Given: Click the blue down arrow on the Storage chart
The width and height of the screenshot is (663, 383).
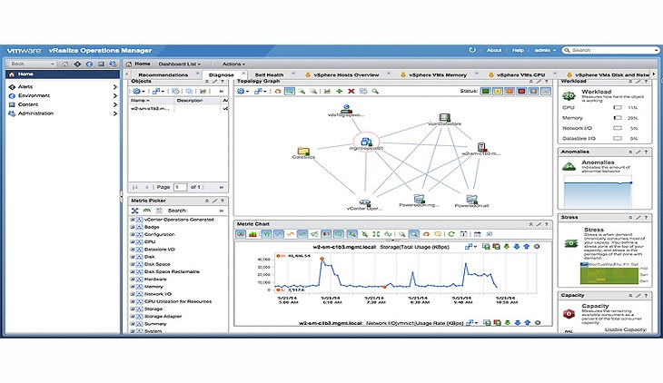Looking at the screenshot, I should click(516, 247).
